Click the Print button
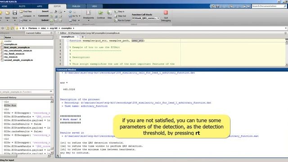 tap(24, 20)
